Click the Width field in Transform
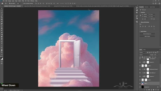Screen dimensions: 161x91 click(x=146, y=15)
